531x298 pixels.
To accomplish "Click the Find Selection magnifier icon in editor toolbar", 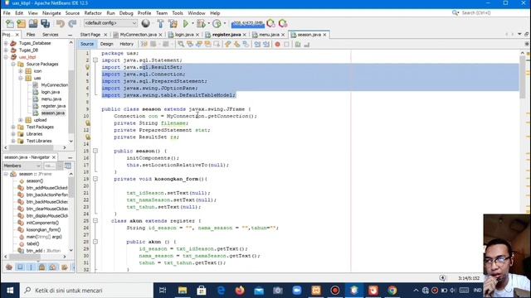I will tap(181, 44).
